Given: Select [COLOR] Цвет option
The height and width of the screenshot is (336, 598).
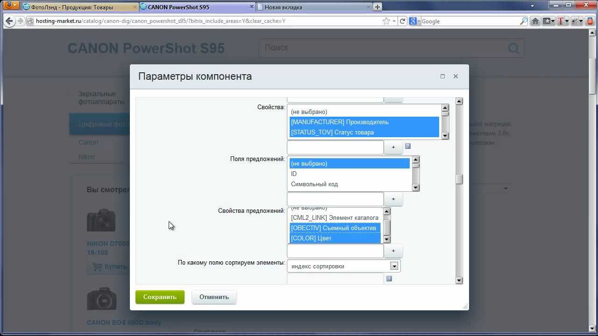Looking at the screenshot, I should (335, 238).
